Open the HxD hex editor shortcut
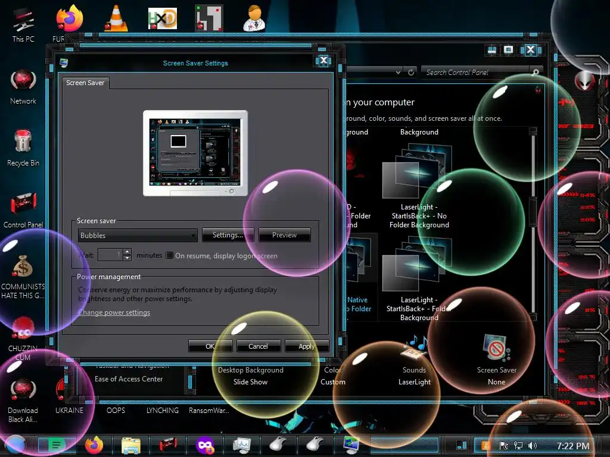This screenshot has width=610, height=457. (x=163, y=18)
